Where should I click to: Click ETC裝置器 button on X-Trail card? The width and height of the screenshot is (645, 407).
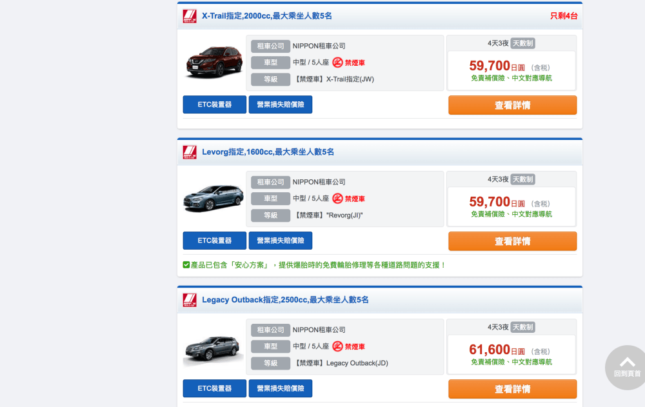coord(214,104)
